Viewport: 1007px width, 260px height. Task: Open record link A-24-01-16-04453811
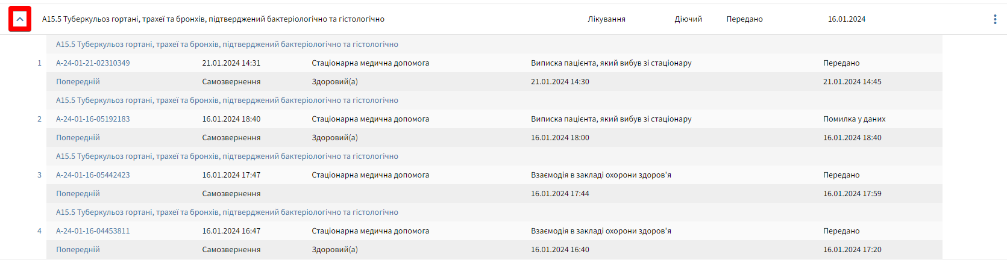click(93, 231)
